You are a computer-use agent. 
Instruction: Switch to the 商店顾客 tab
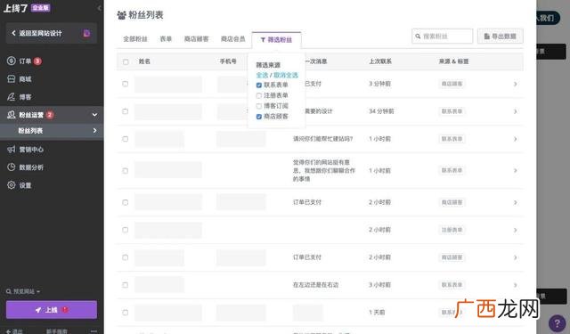196,39
